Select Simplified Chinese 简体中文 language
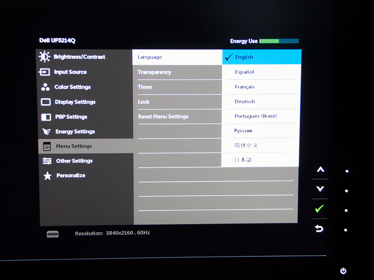Viewport: 374px width, 280px height. click(x=260, y=145)
